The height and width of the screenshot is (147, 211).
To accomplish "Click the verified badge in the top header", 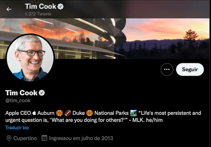I will pyautogui.click(x=61, y=6).
